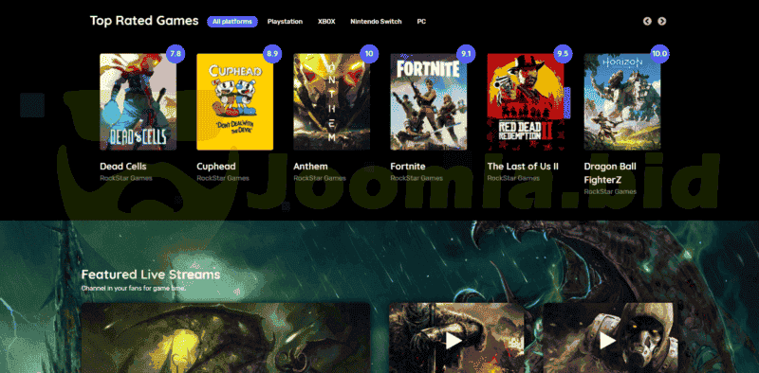Open the Cuphead title link
The image size is (759, 373).
tap(216, 167)
